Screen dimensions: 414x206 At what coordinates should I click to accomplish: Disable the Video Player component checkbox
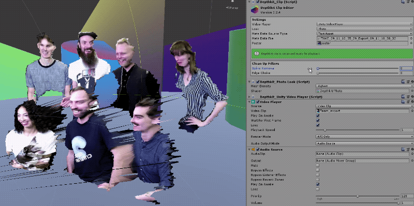tap(258, 101)
